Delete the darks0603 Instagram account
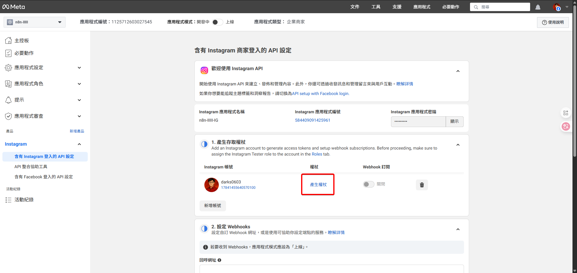This screenshot has width=577, height=273. coord(422,185)
